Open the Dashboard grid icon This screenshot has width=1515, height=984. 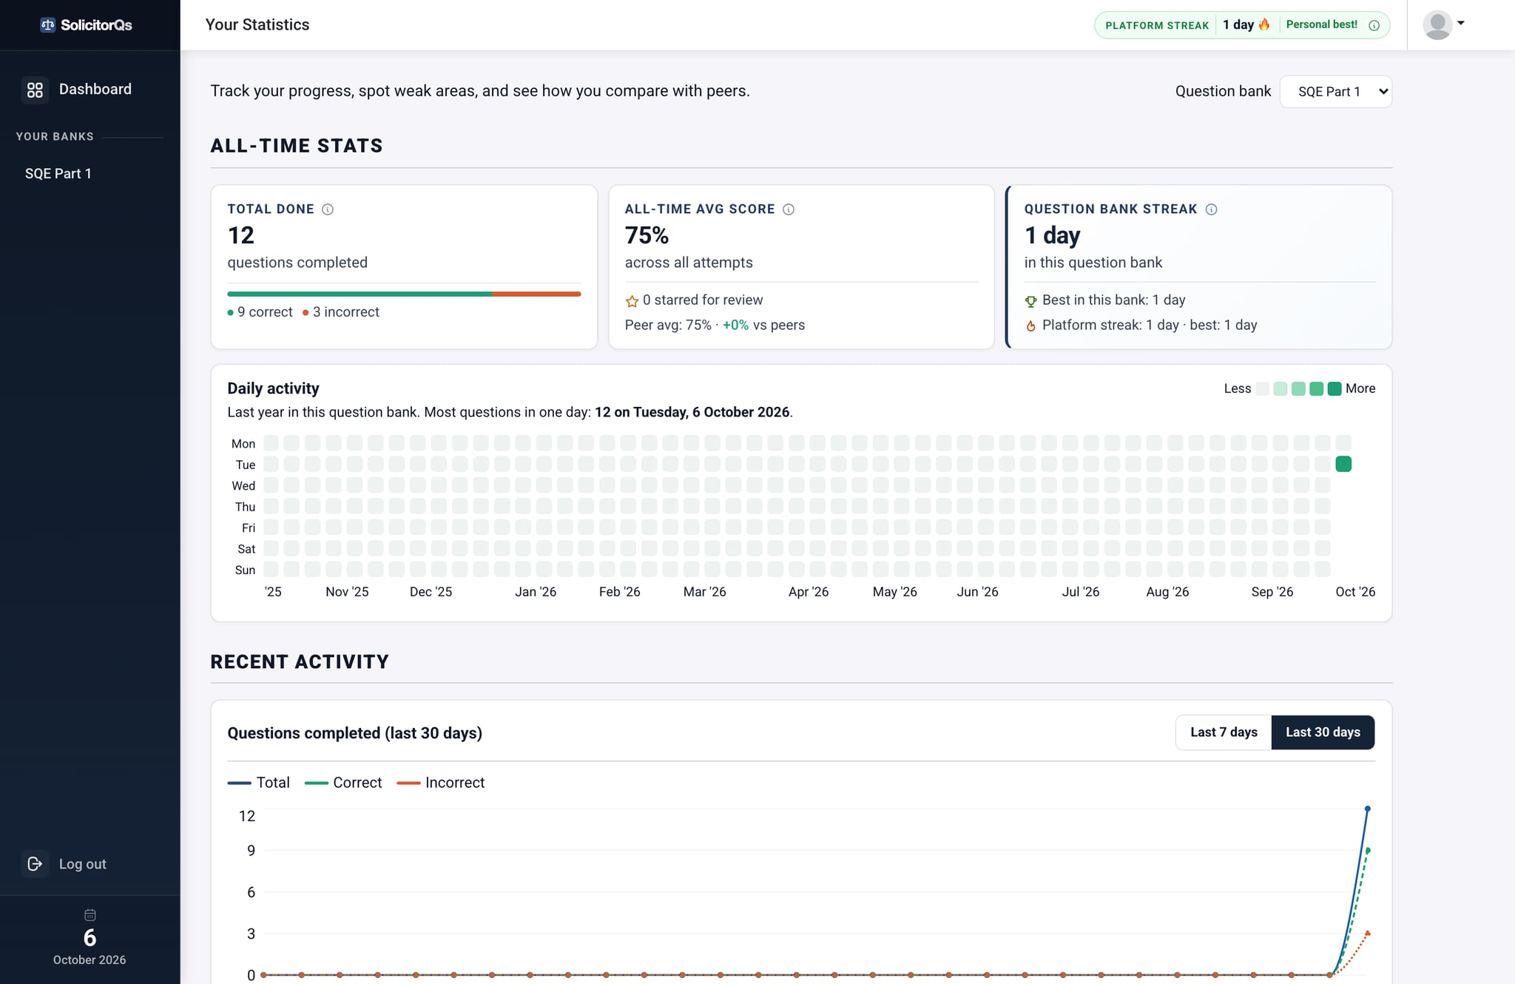[x=35, y=90]
